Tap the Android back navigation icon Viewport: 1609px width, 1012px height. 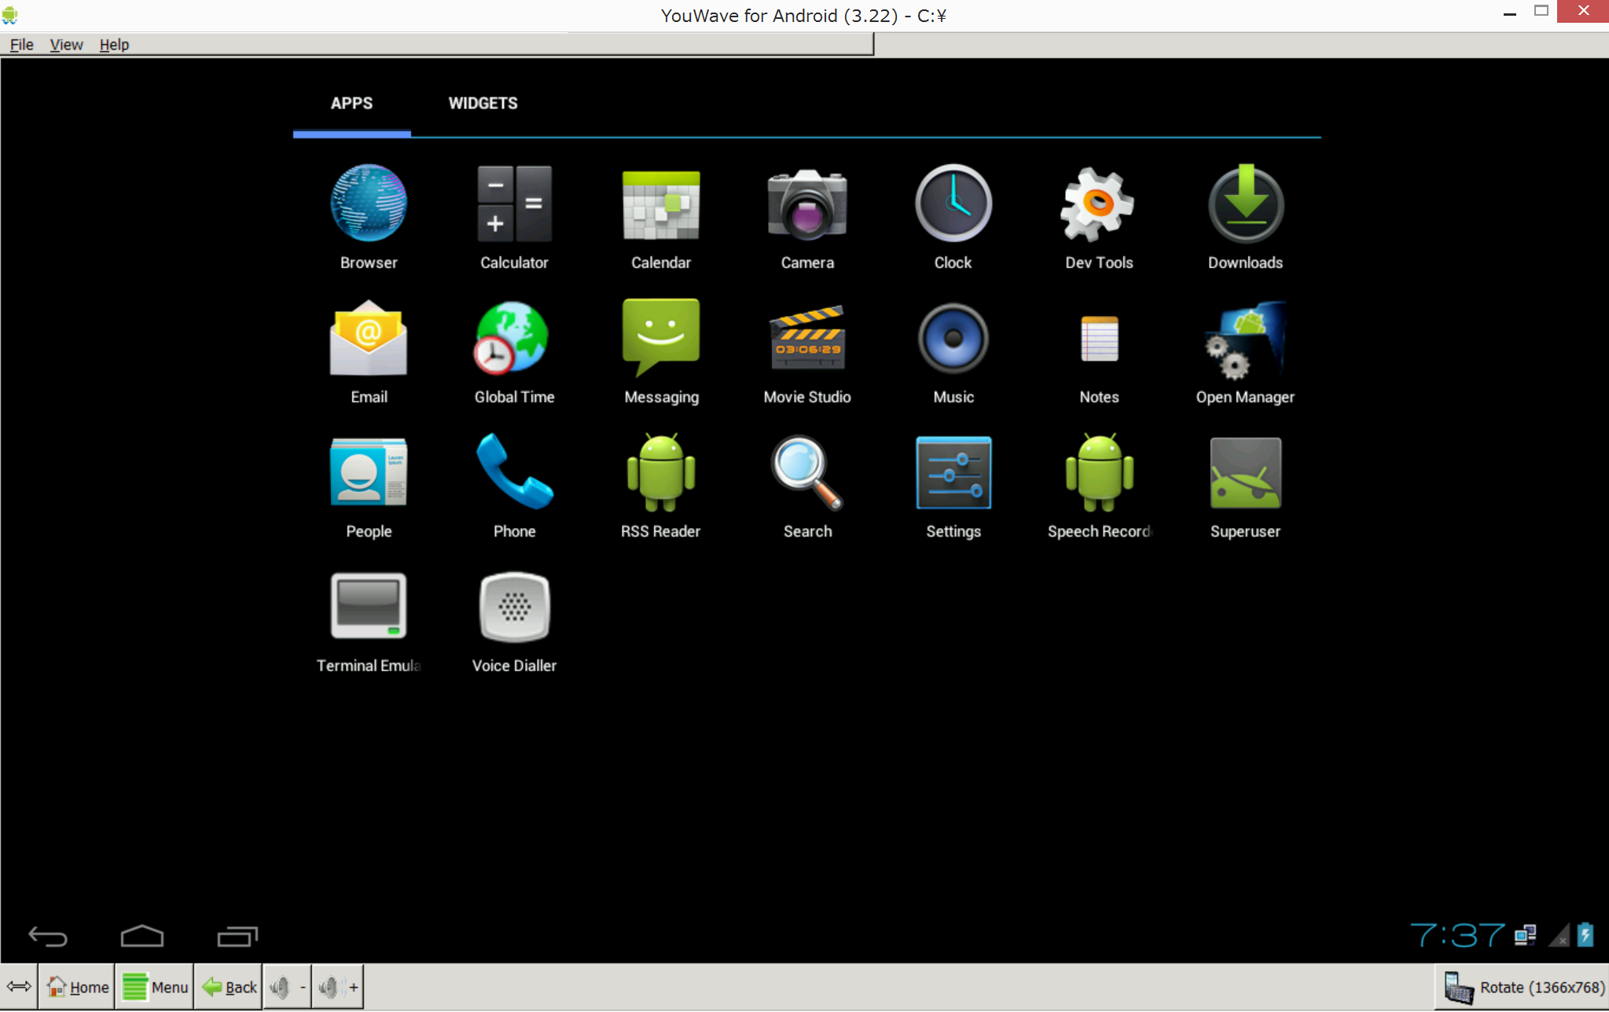click(47, 936)
